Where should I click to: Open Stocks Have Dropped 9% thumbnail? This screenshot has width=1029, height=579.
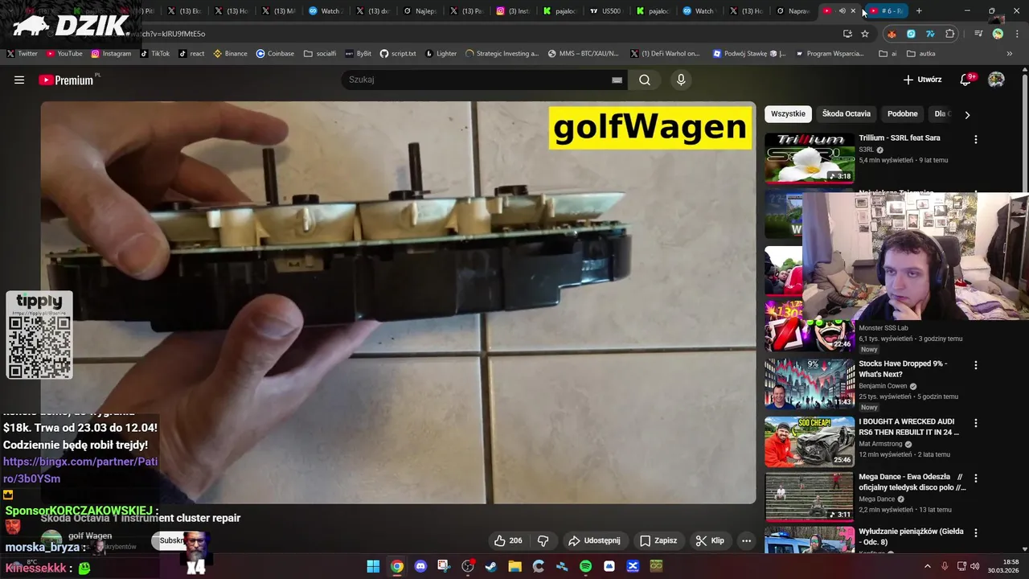pyautogui.click(x=810, y=384)
